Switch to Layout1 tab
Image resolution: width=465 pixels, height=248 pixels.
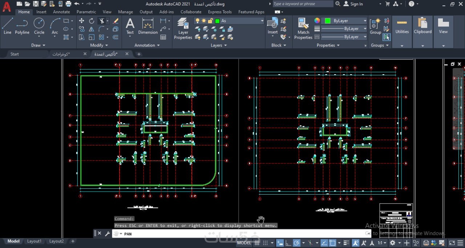click(x=34, y=241)
